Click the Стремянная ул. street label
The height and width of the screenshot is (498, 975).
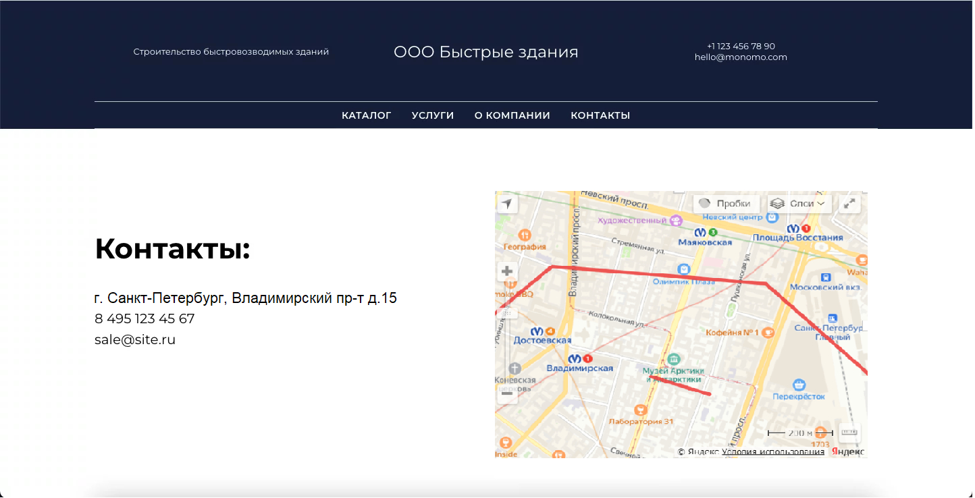(638, 245)
